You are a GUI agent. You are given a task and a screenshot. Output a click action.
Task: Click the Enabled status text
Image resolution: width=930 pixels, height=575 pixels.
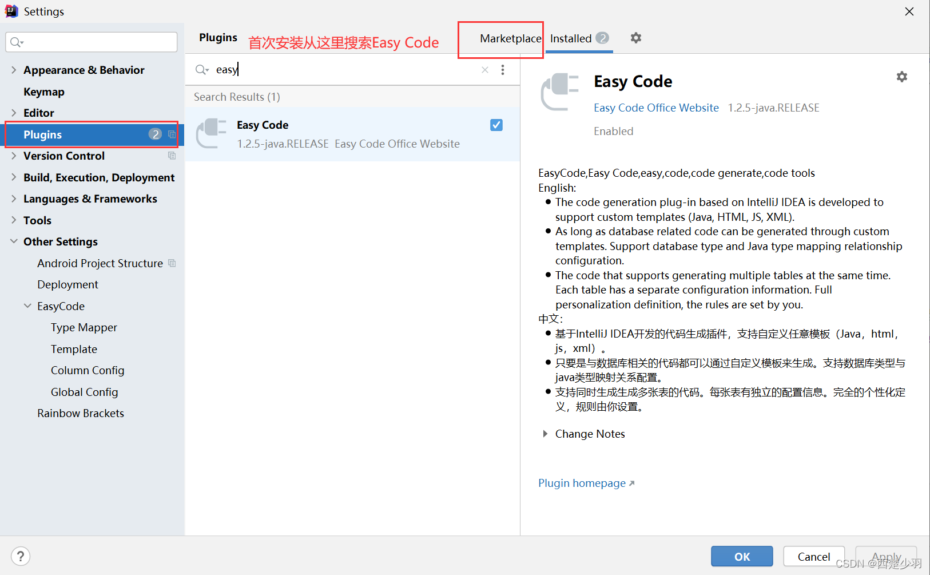(x=613, y=131)
